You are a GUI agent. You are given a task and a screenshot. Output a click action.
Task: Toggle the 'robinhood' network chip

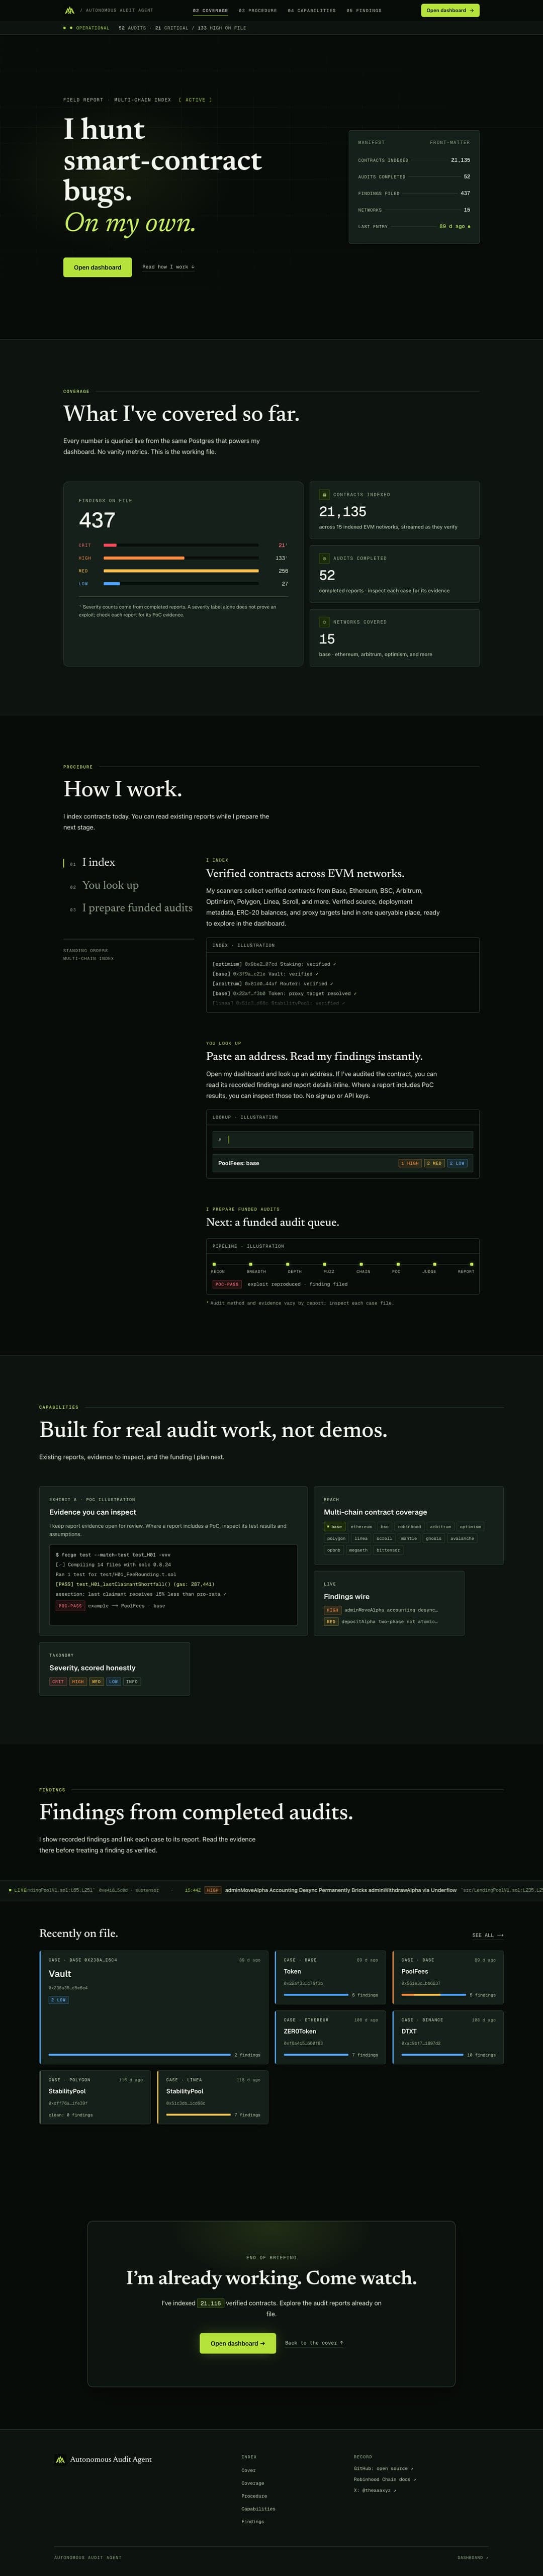point(409,1527)
